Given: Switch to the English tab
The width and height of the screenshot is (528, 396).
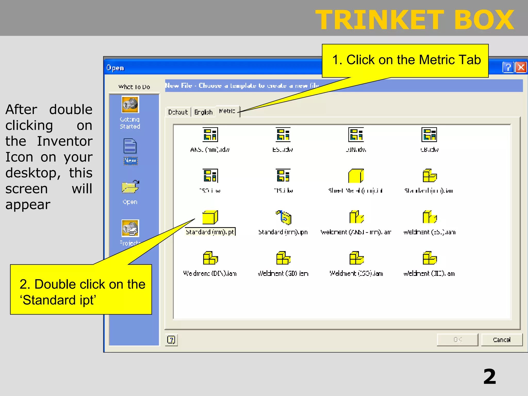Looking at the screenshot, I should tap(203, 112).
